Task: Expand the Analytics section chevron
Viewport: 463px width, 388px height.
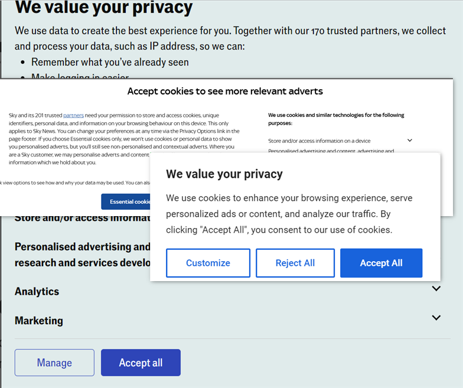Action: pyautogui.click(x=436, y=289)
